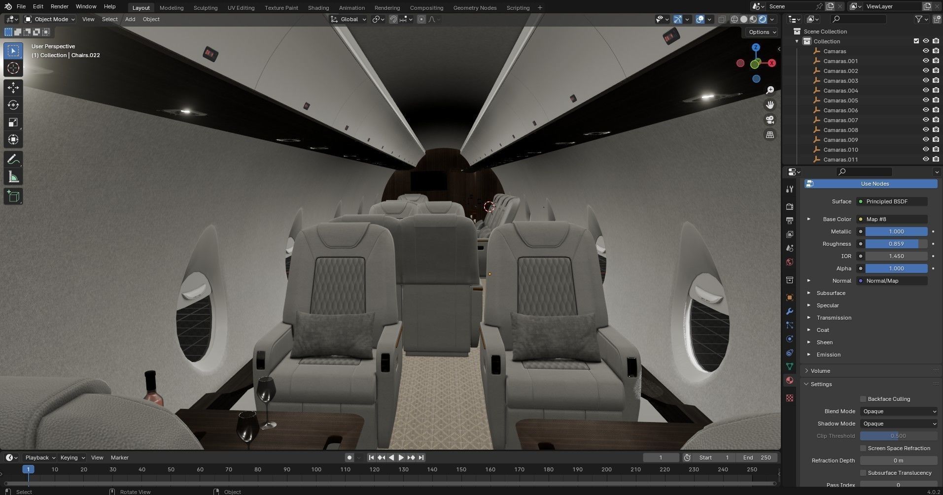
Task: Open the Object Mode dropdown
Action: pos(50,19)
